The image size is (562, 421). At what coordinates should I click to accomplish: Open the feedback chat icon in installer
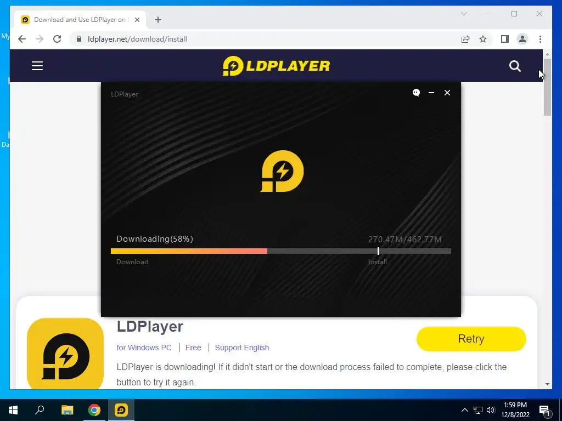pyautogui.click(x=416, y=93)
